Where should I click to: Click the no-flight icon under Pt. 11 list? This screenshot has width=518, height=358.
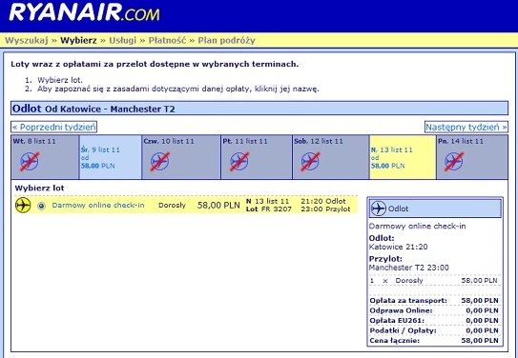point(239,161)
